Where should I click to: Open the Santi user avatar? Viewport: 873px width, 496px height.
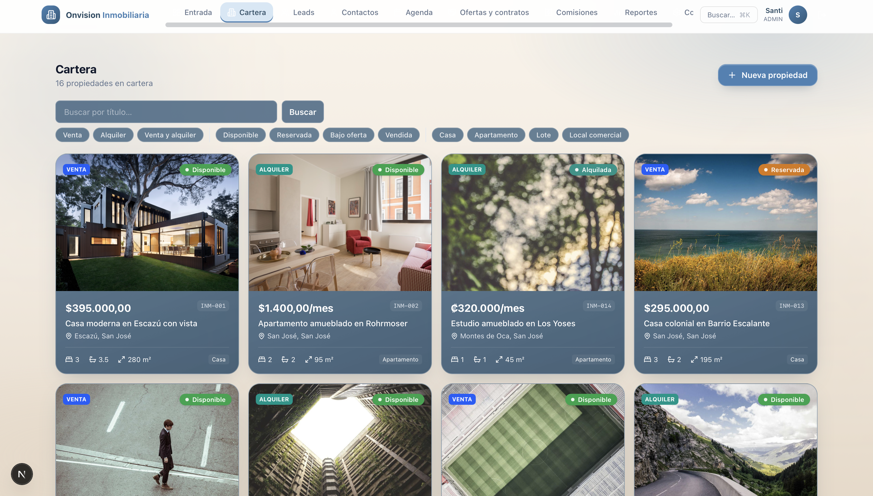click(x=798, y=15)
